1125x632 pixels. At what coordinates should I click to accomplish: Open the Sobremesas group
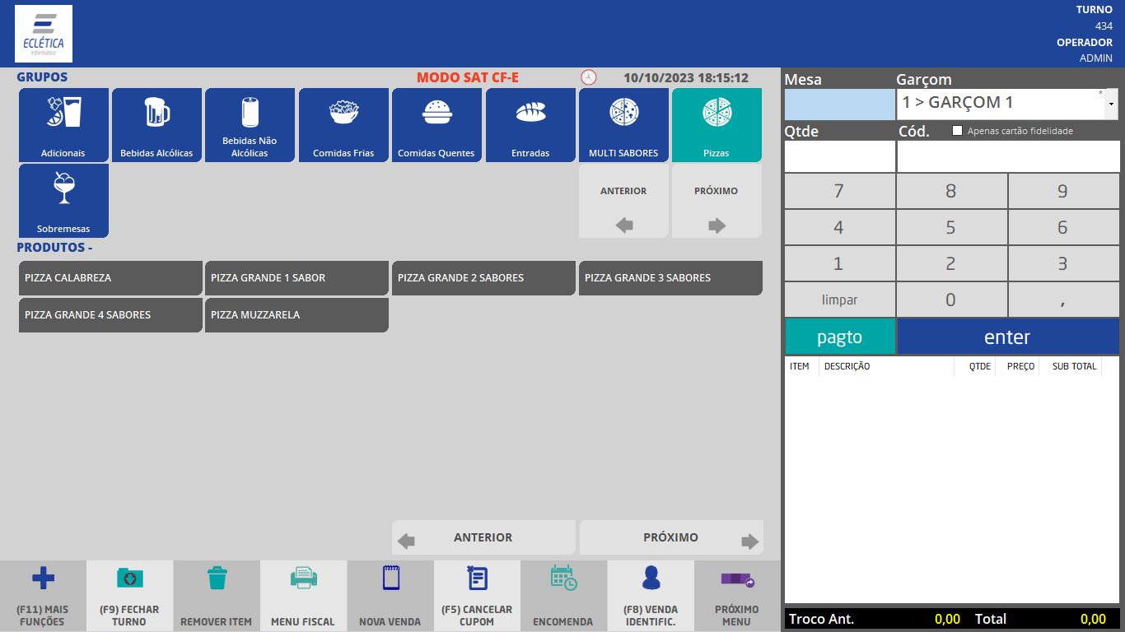coord(63,201)
